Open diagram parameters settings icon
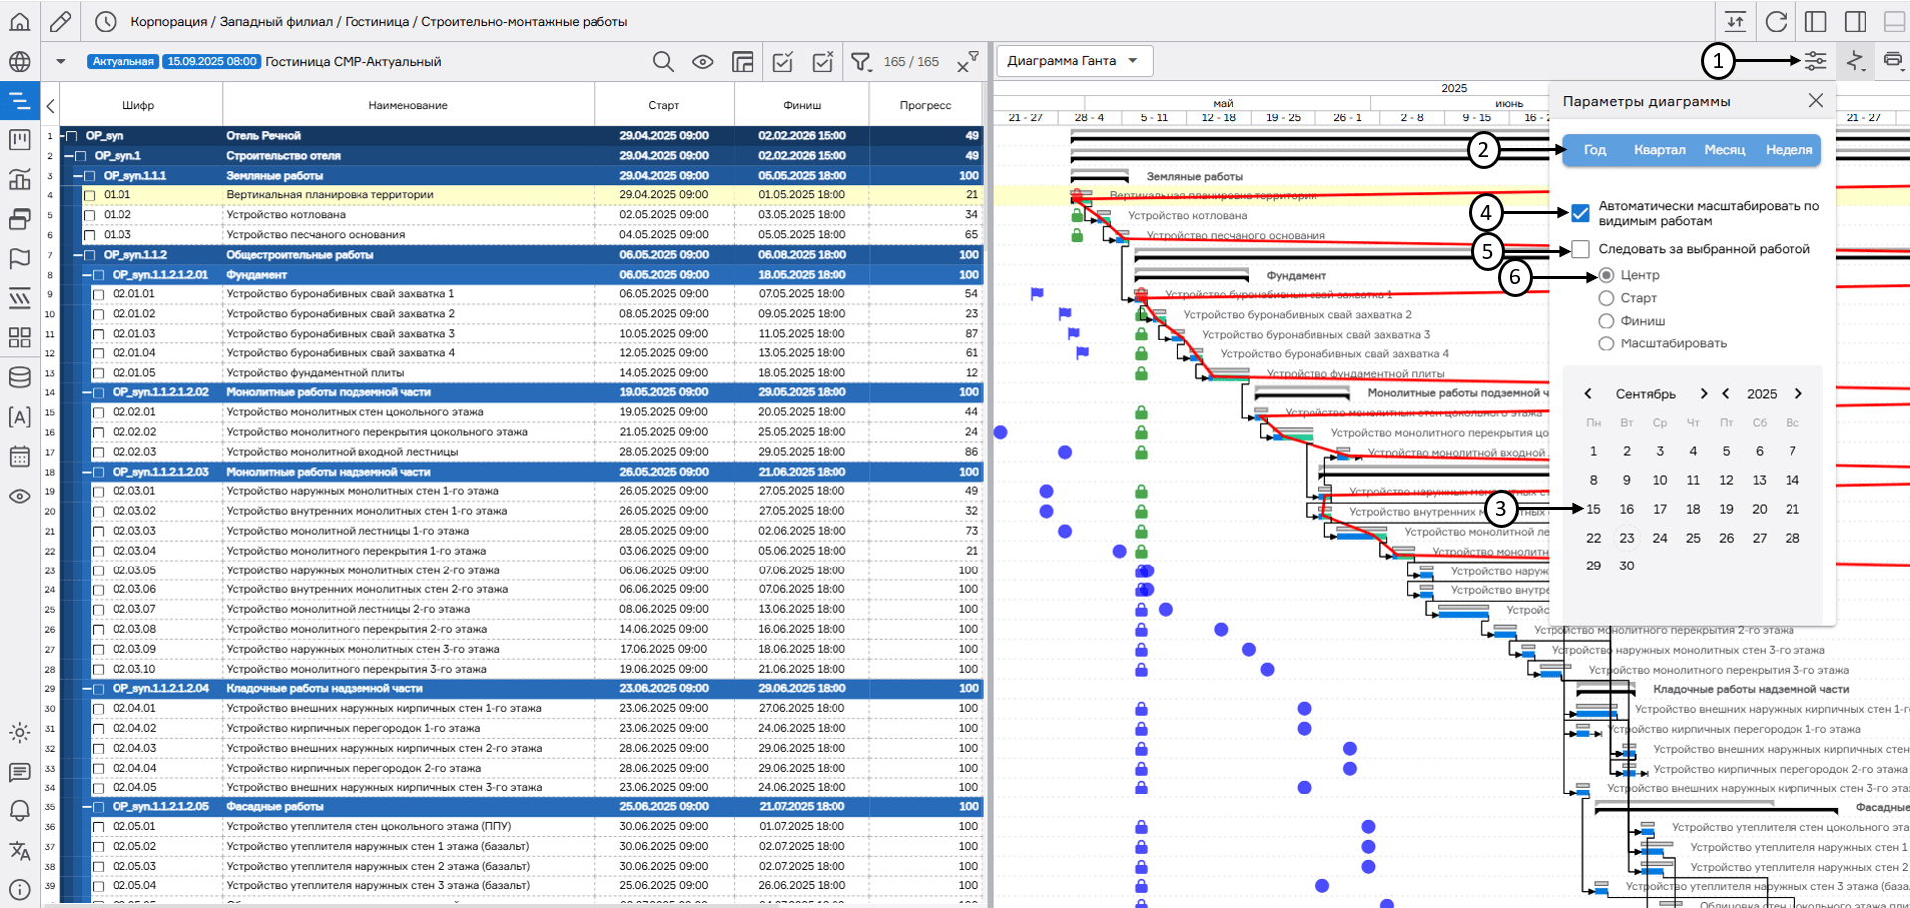 click(1815, 61)
